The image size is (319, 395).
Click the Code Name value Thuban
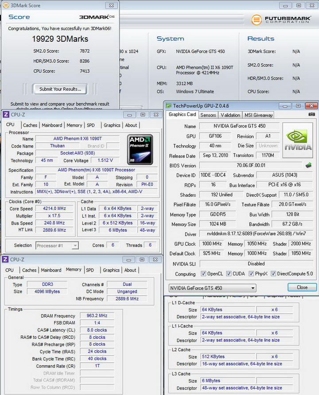coord(58,146)
